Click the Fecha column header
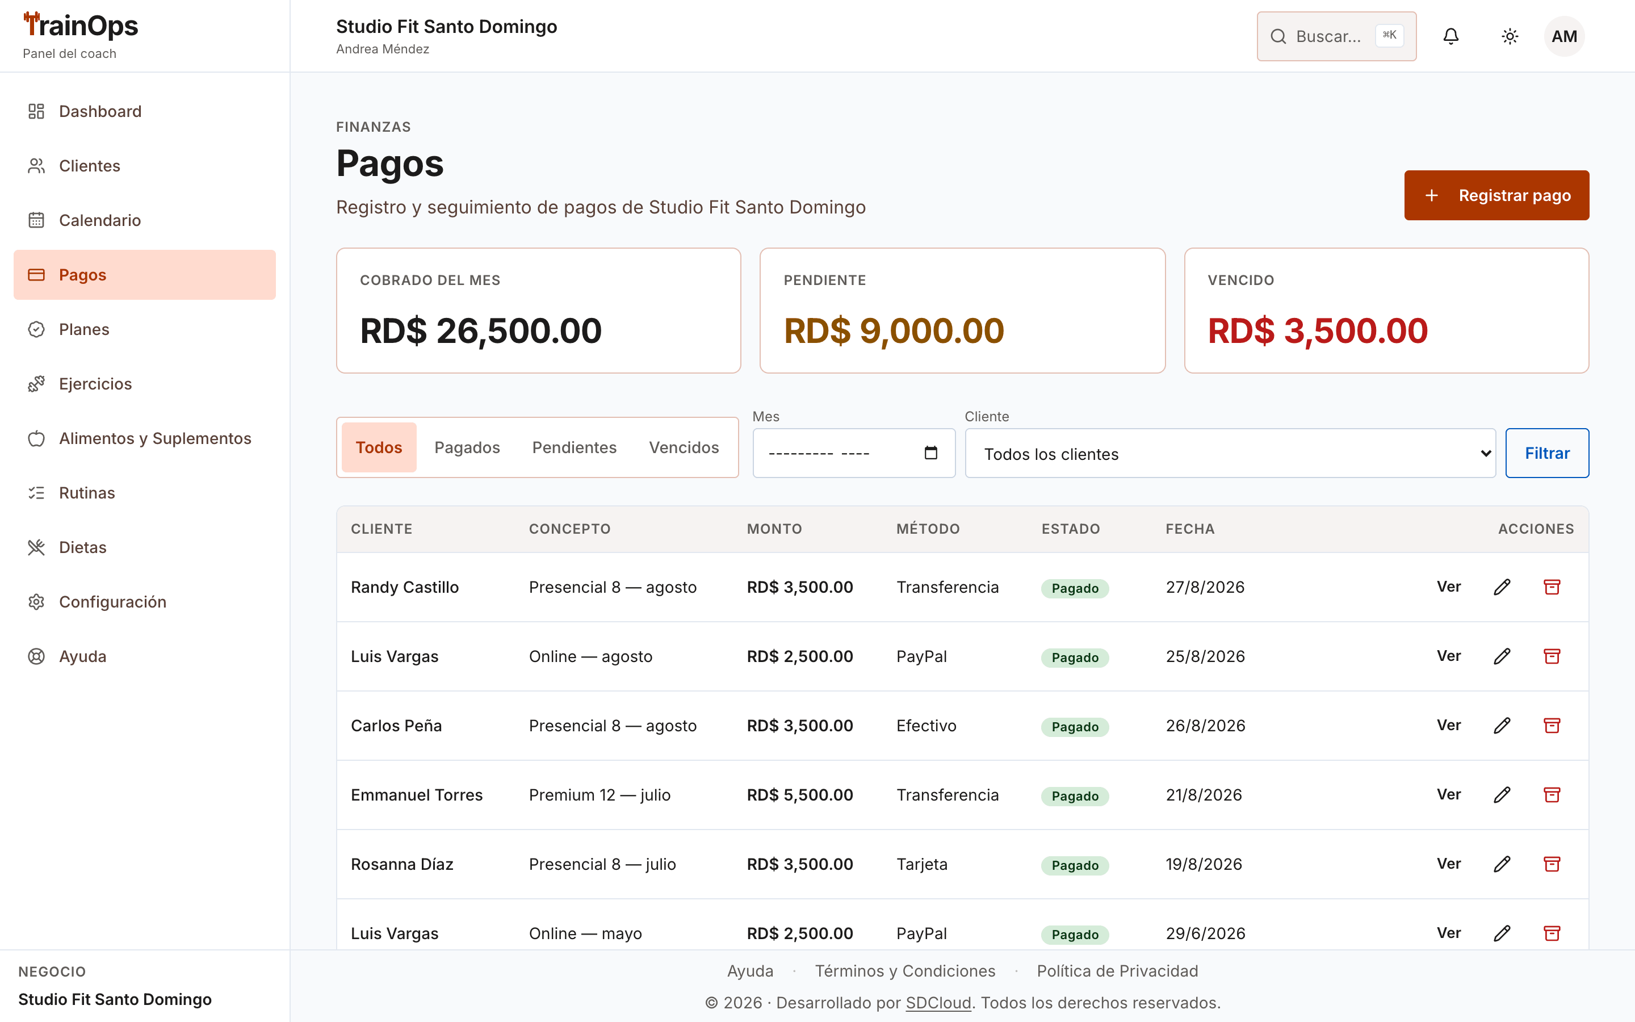The image size is (1635, 1022). coord(1190,529)
